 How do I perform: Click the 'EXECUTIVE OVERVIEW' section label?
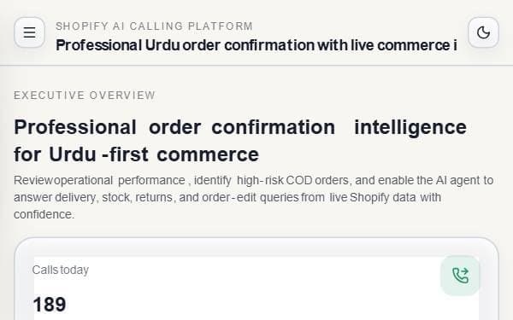click(85, 96)
